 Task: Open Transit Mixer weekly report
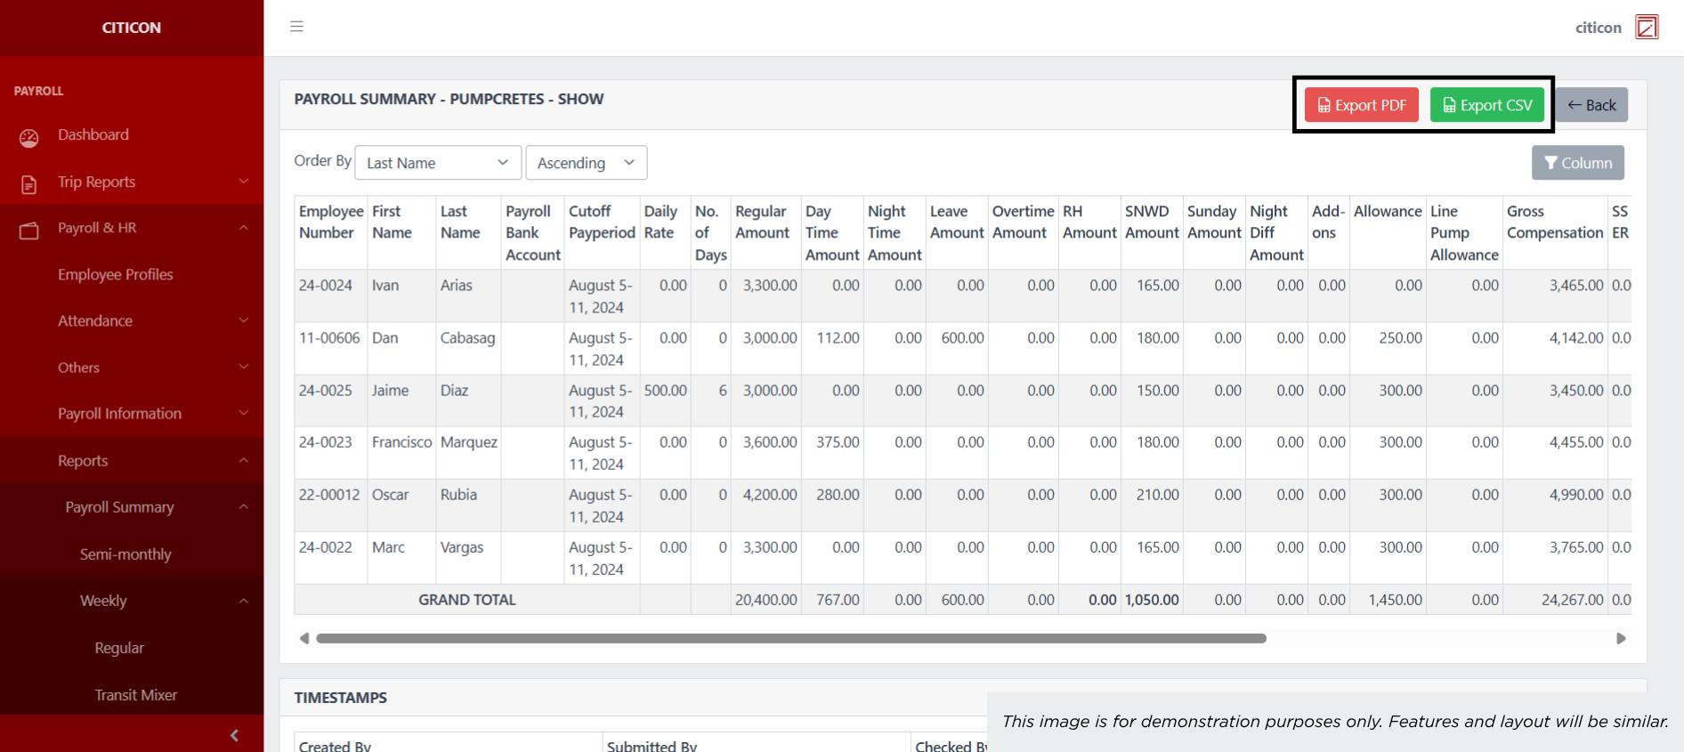coord(135,695)
